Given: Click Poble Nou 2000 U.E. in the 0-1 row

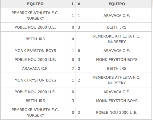Looking at the screenshot, I should 35,92.
